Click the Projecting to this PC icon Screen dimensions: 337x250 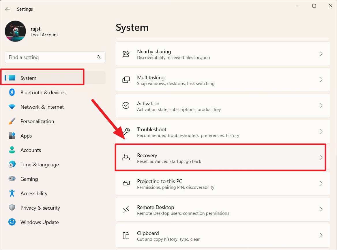pyautogui.click(x=126, y=183)
